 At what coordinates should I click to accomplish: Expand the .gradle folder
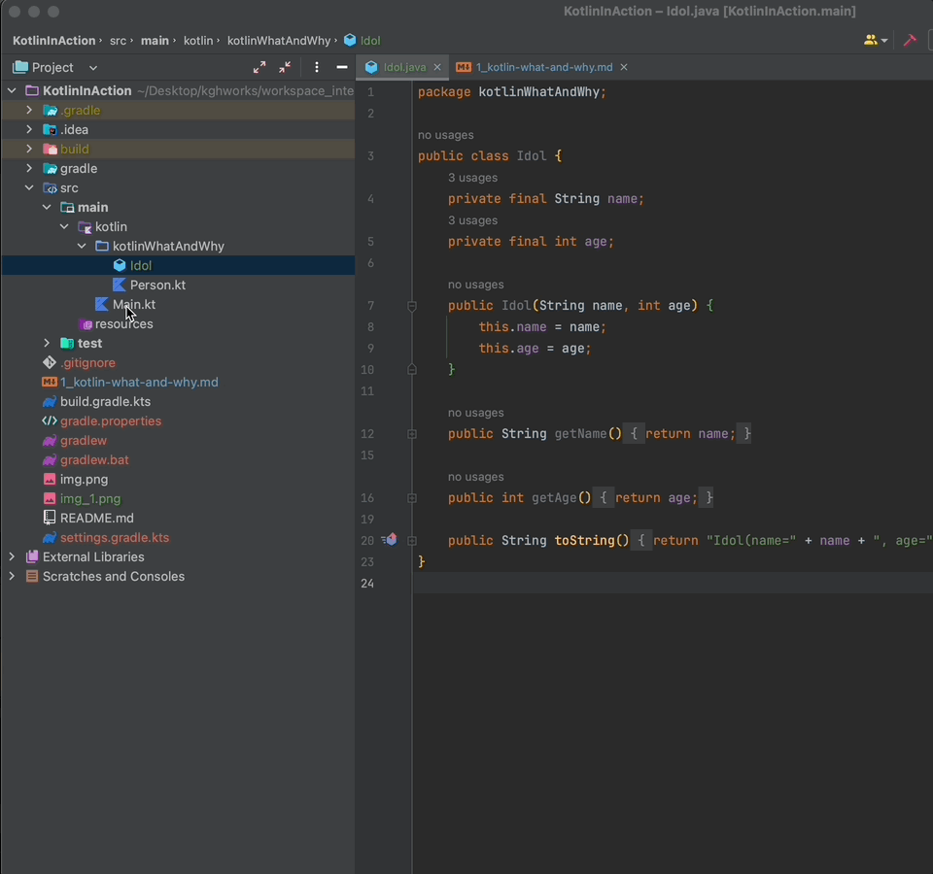pos(29,110)
